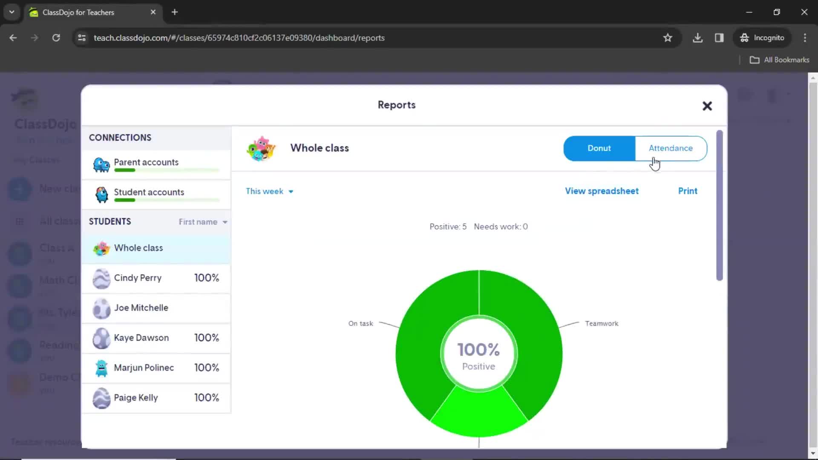Switch to the Attendance view toggle
Screen dimensions: 818x460
(671, 148)
